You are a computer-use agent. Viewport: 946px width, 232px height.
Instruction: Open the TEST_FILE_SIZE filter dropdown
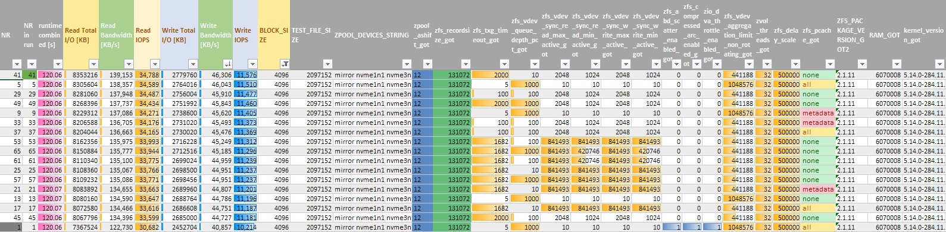click(x=327, y=64)
